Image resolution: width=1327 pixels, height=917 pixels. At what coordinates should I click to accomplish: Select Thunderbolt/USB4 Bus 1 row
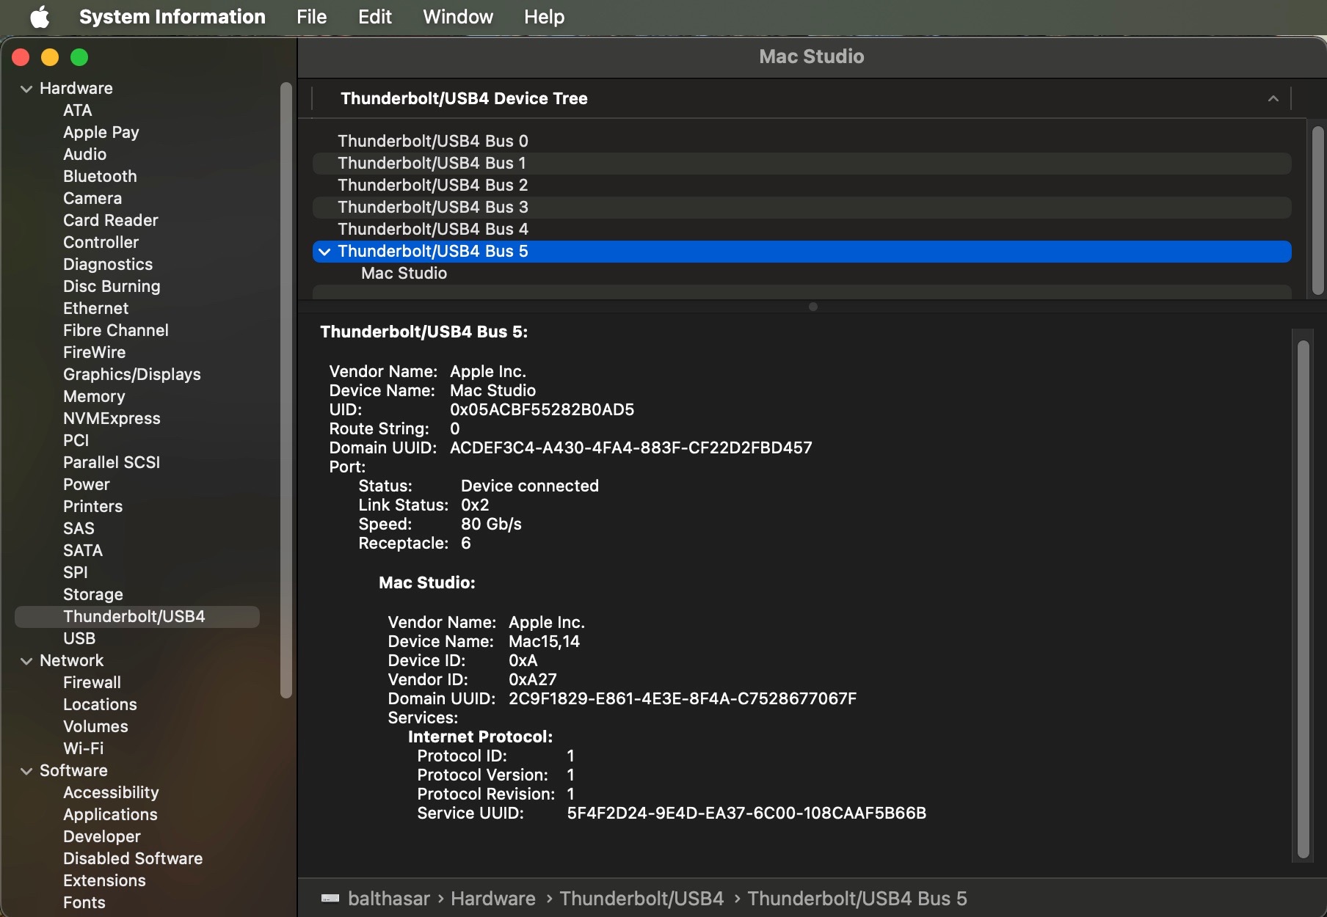(x=801, y=163)
